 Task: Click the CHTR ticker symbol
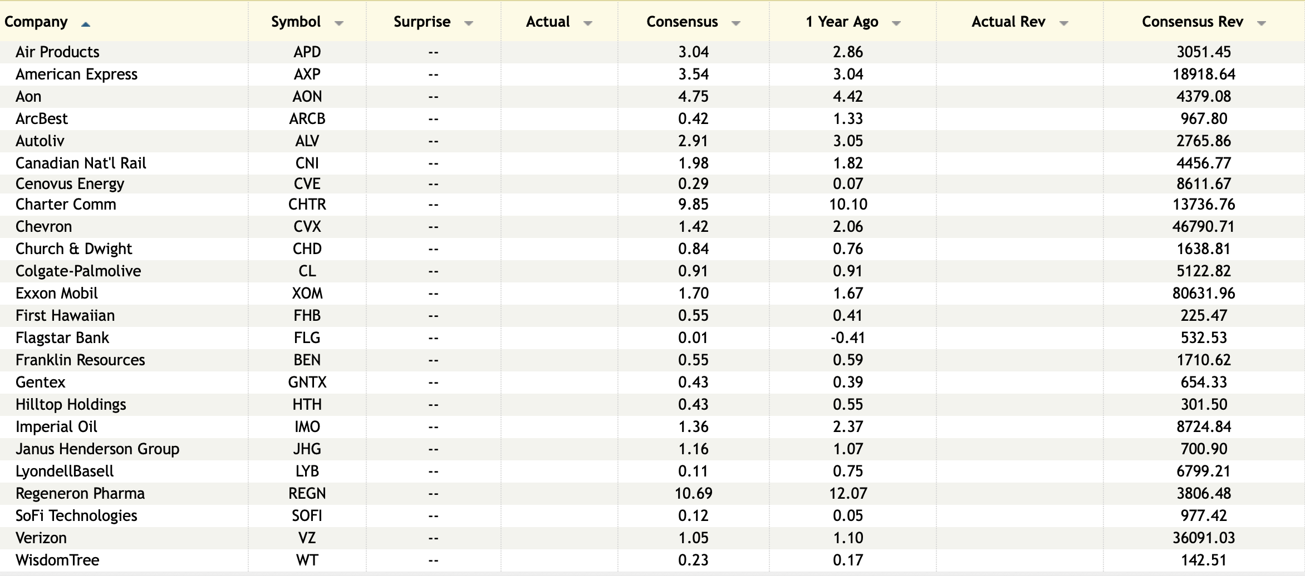tap(307, 204)
